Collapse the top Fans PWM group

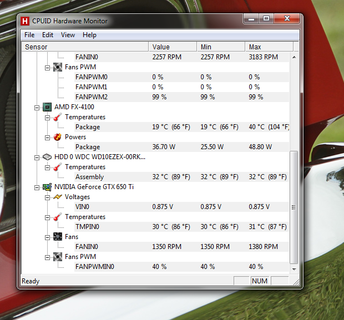coord(47,67)
